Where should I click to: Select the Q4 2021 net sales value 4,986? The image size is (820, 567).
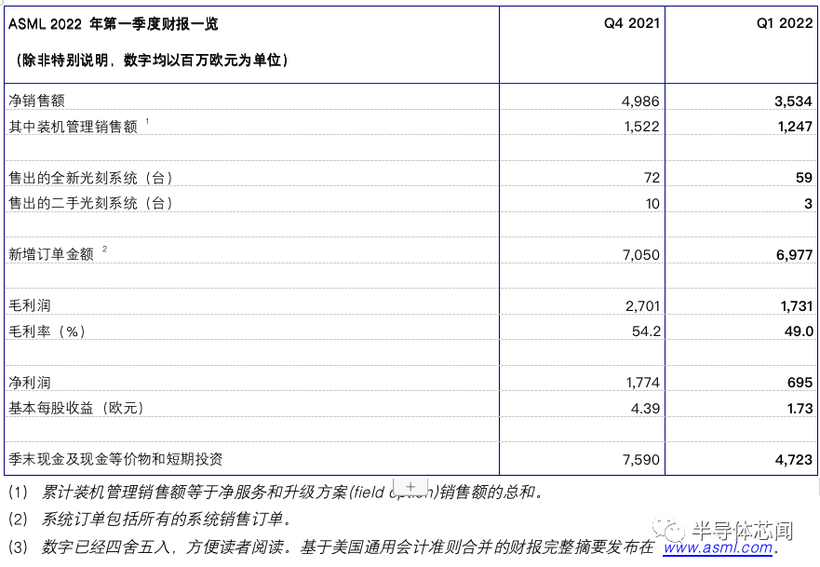640,101
